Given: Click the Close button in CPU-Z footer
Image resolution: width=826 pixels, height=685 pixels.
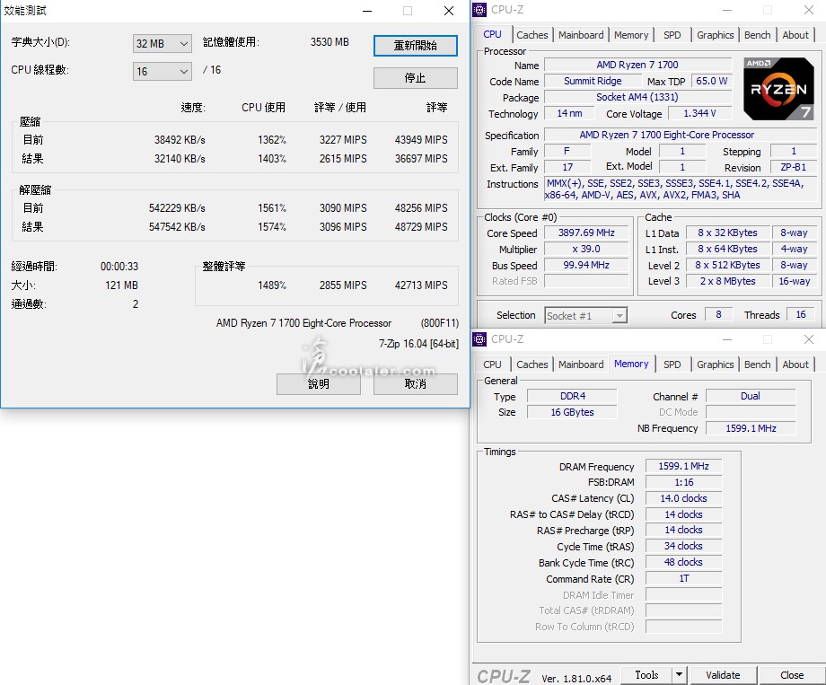Looking at the screenshot, I should tap(792, 675).
